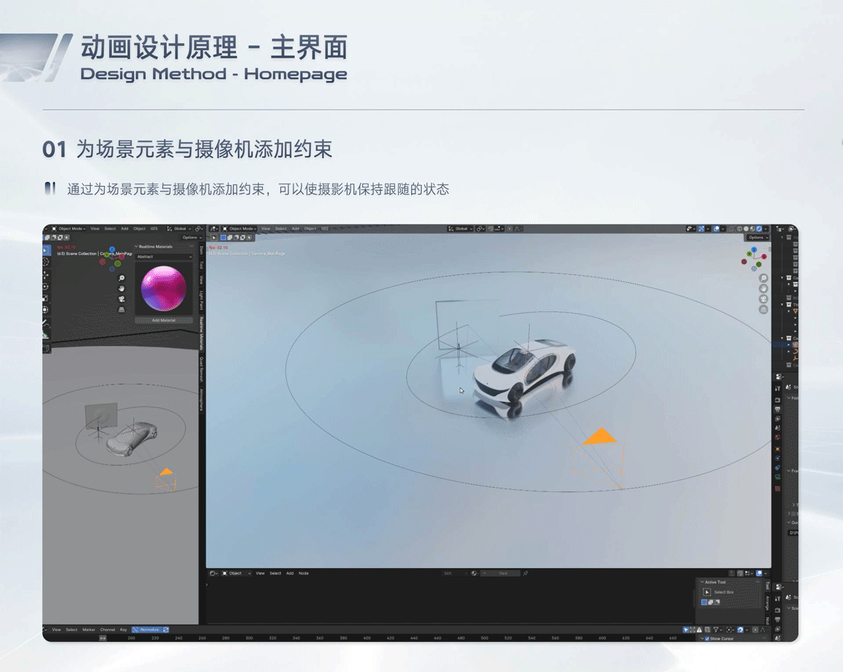Click auto-normalize refresh icon beside Normalize
843x672 pixels.
coord(165,630)
